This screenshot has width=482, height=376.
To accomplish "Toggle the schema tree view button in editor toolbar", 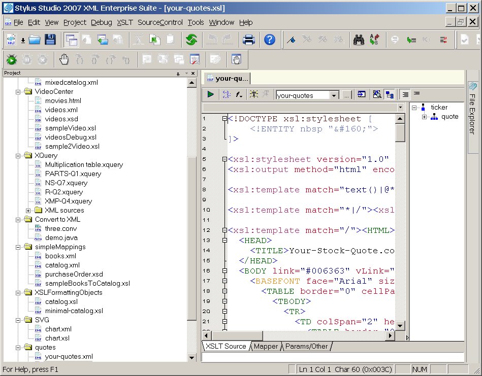I will [390, 94].
